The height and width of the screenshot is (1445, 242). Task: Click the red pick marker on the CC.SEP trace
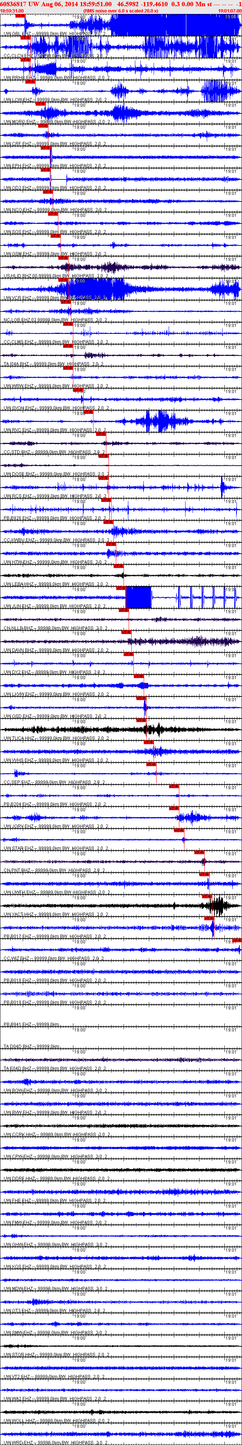(151, 764)
